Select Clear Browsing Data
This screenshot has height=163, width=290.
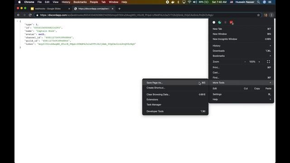point(175,95)
